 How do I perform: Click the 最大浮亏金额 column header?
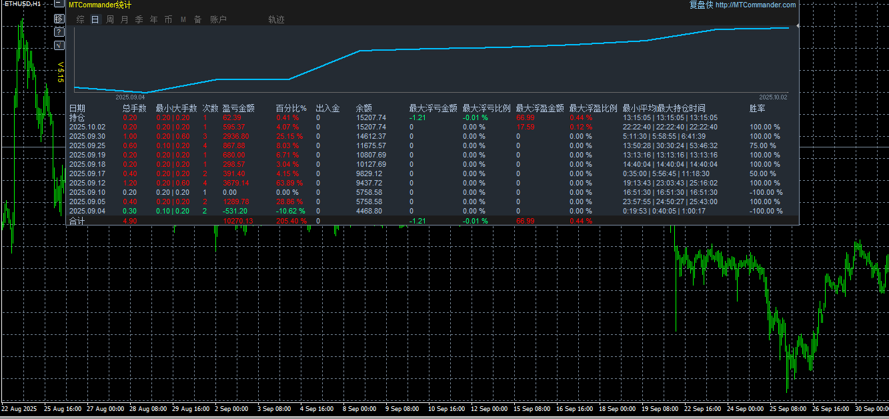(433, 108)
